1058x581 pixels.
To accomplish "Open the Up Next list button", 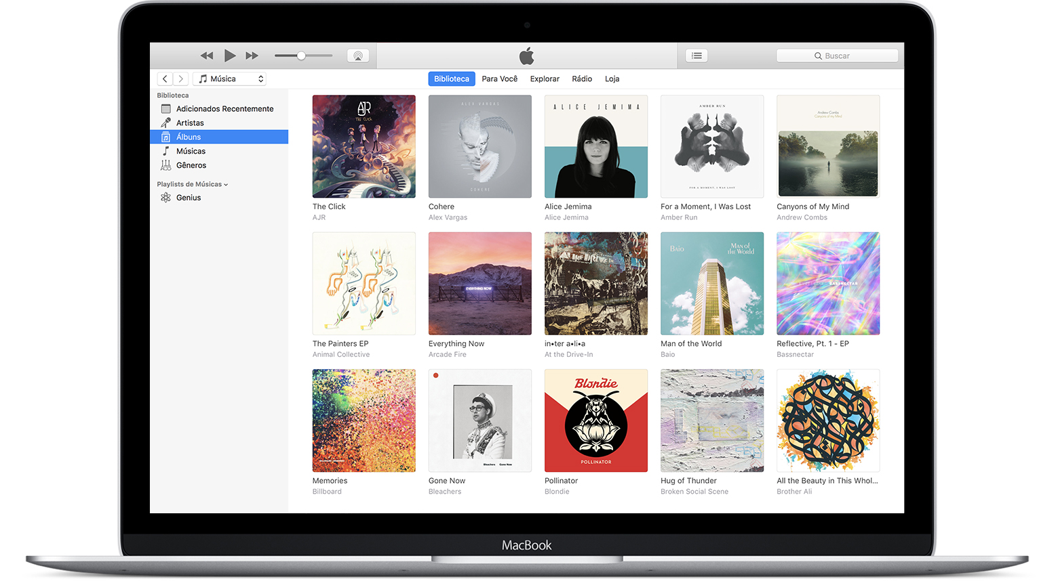I will tap(697, 56).
